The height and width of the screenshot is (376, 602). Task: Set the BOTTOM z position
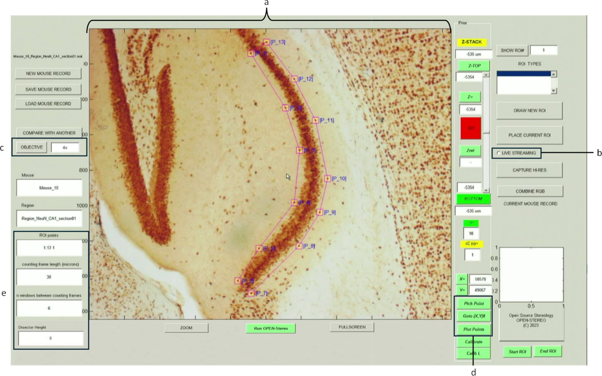coord(473,199)
